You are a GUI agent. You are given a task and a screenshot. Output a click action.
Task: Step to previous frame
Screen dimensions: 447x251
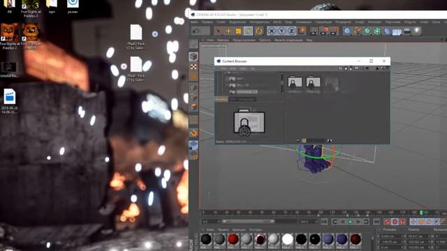(342, 222)
